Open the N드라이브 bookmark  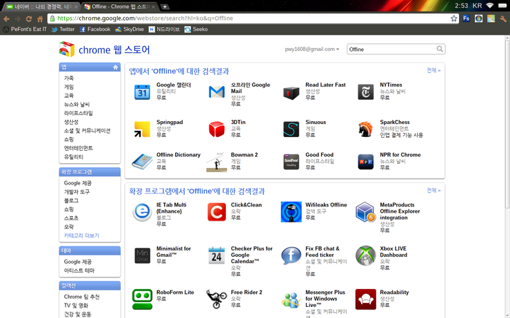tap(164, 29)
